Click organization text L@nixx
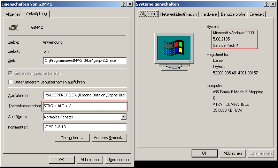 (219, 67)
